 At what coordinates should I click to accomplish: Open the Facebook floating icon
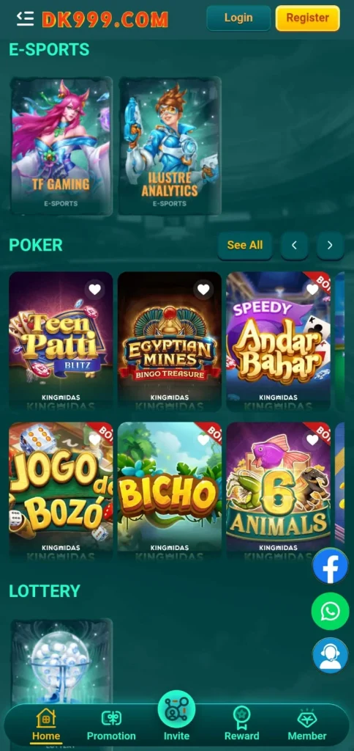coord(330,565)
